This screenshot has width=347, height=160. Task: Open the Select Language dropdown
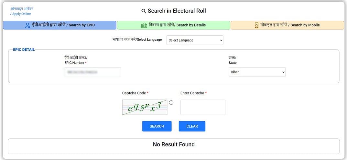195,40
